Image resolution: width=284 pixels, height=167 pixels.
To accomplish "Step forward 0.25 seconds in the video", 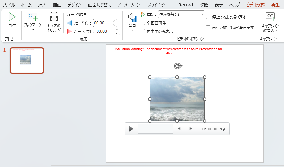I will click(190, 129).
